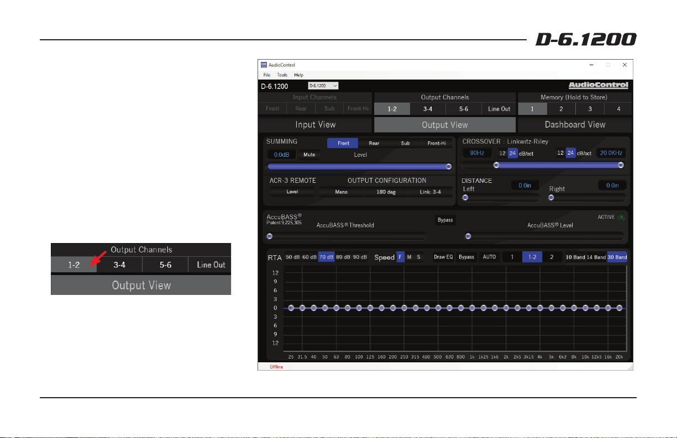Click the Draw EQ button
Image resolution: width=677 pixels, height=438 pixels.
click(x=443, y=257)
